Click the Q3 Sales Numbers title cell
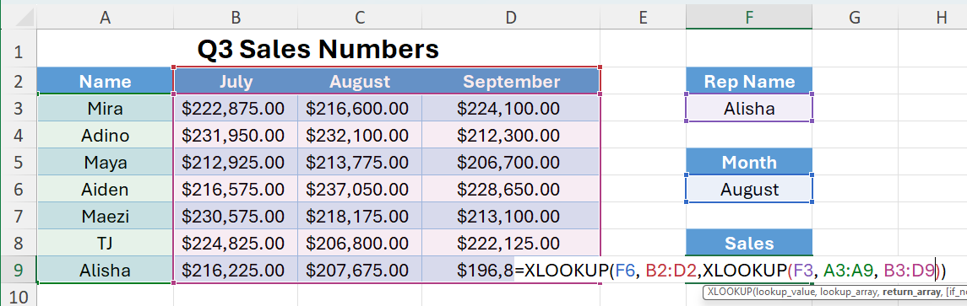The width and height of the screenshot is (967, 306). (x=318, y=49)
